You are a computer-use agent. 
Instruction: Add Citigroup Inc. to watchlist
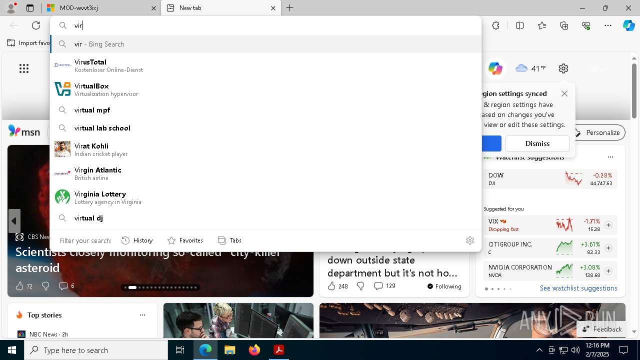(x=608, y=248)
